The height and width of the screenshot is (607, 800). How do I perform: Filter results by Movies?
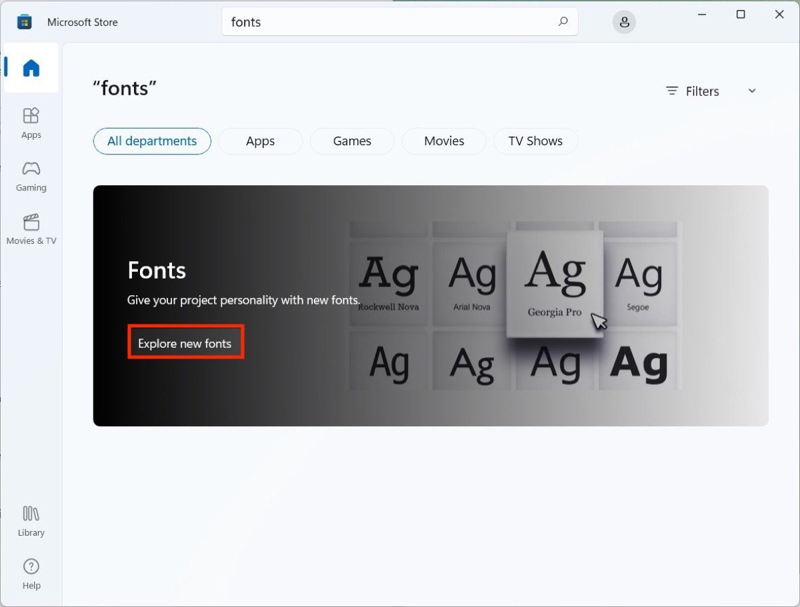(444, 141)
